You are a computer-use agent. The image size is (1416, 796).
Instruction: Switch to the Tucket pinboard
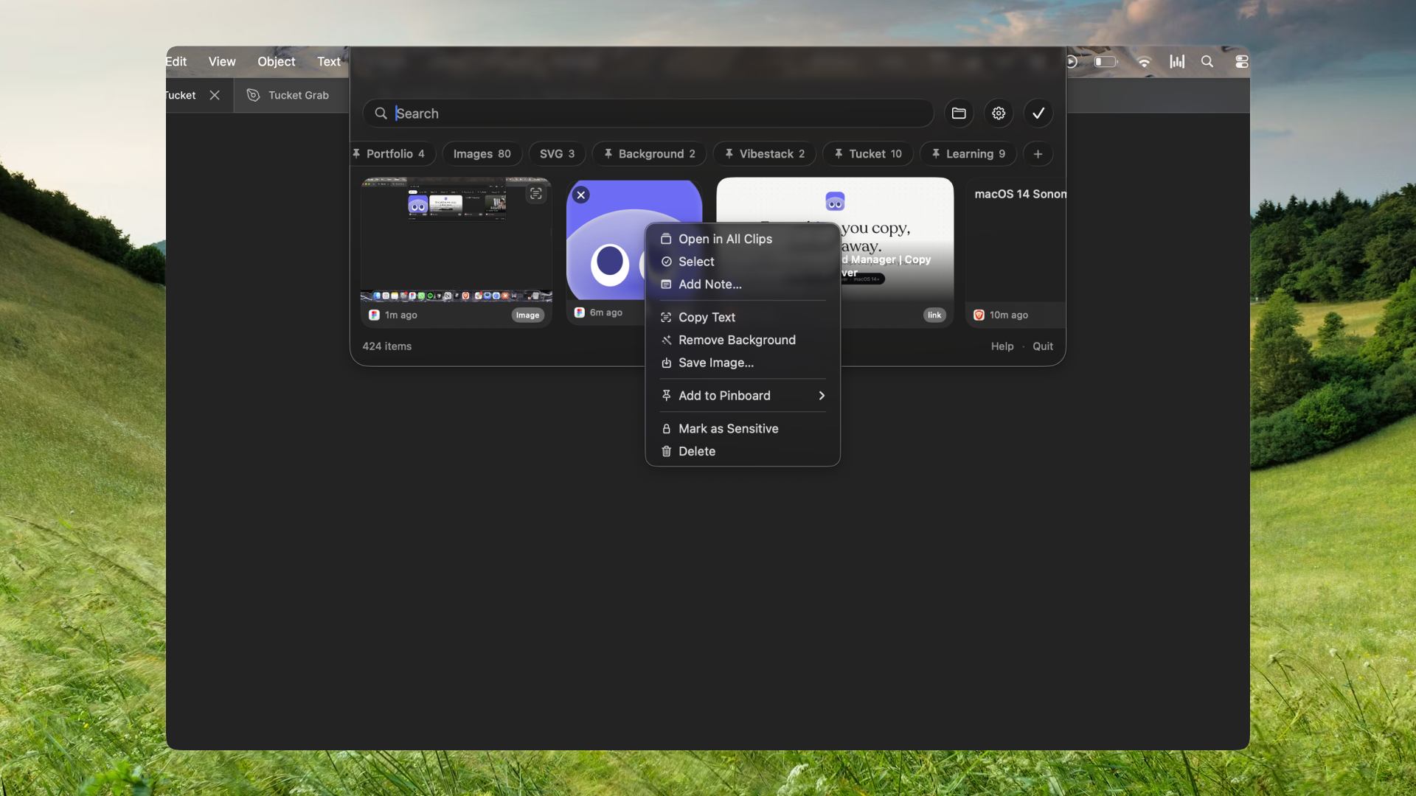tap(868, 154)
